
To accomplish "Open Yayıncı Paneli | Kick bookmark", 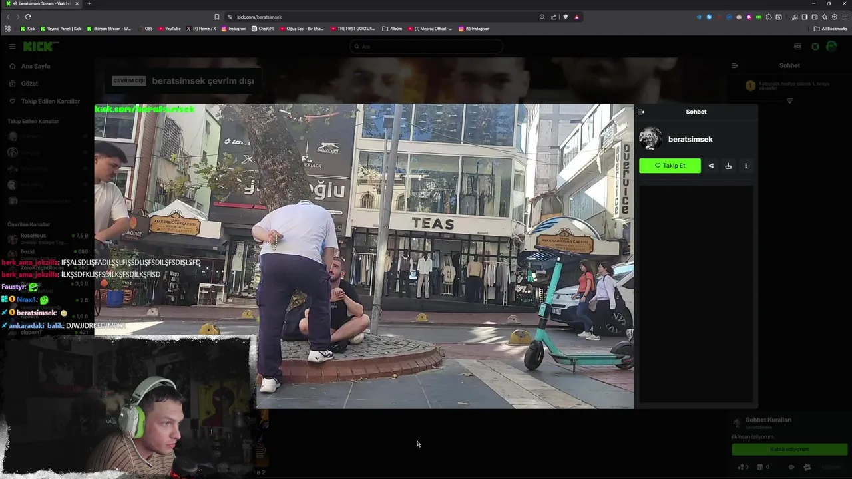I will pyautogui.click(x=61, y=29).
